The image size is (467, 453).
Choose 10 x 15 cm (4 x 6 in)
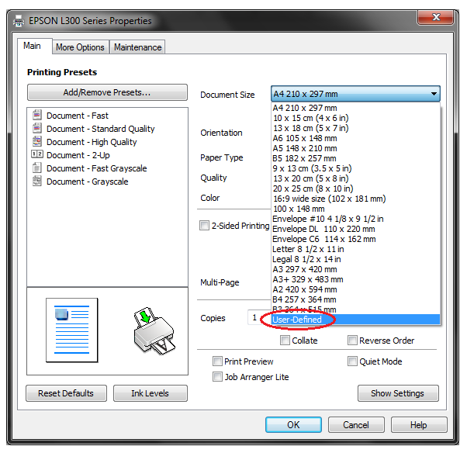coord(355,118)
